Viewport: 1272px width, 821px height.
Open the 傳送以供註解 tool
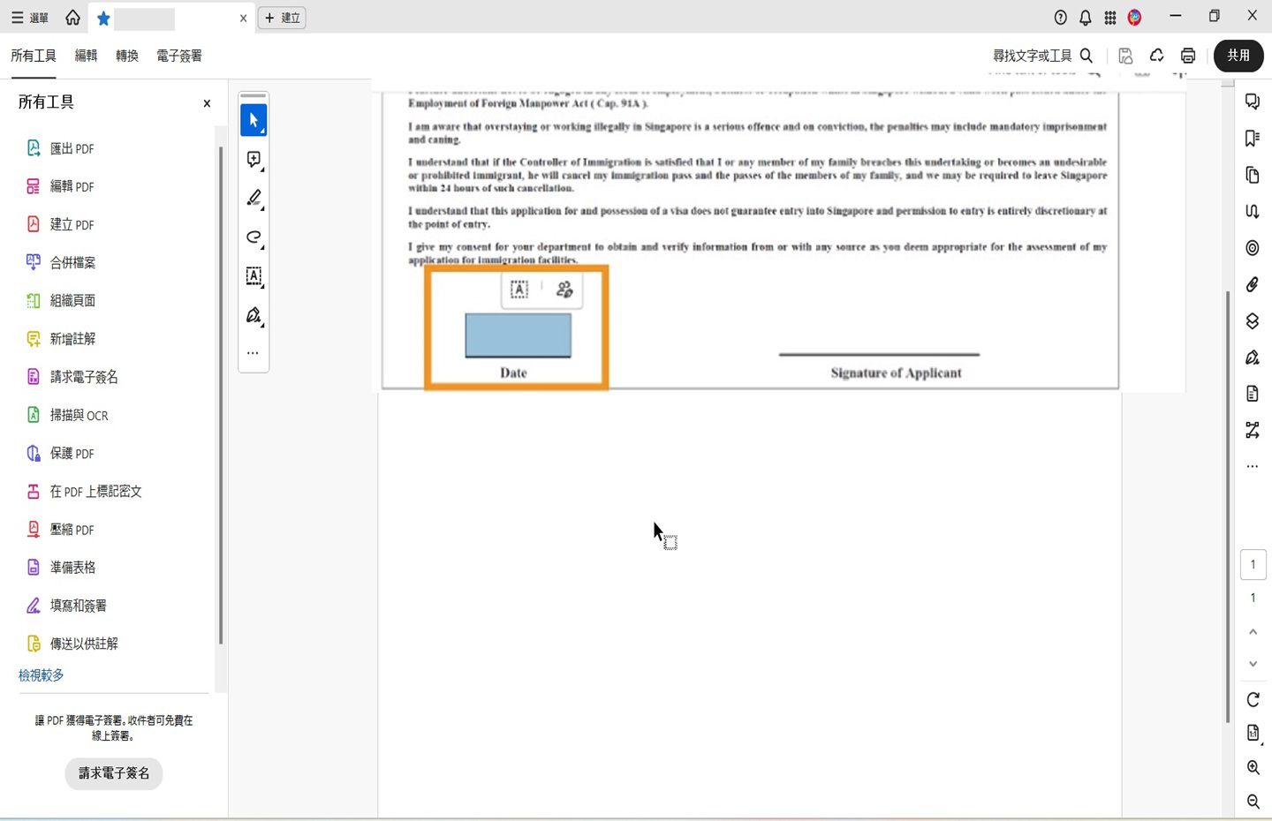(72, 644)
